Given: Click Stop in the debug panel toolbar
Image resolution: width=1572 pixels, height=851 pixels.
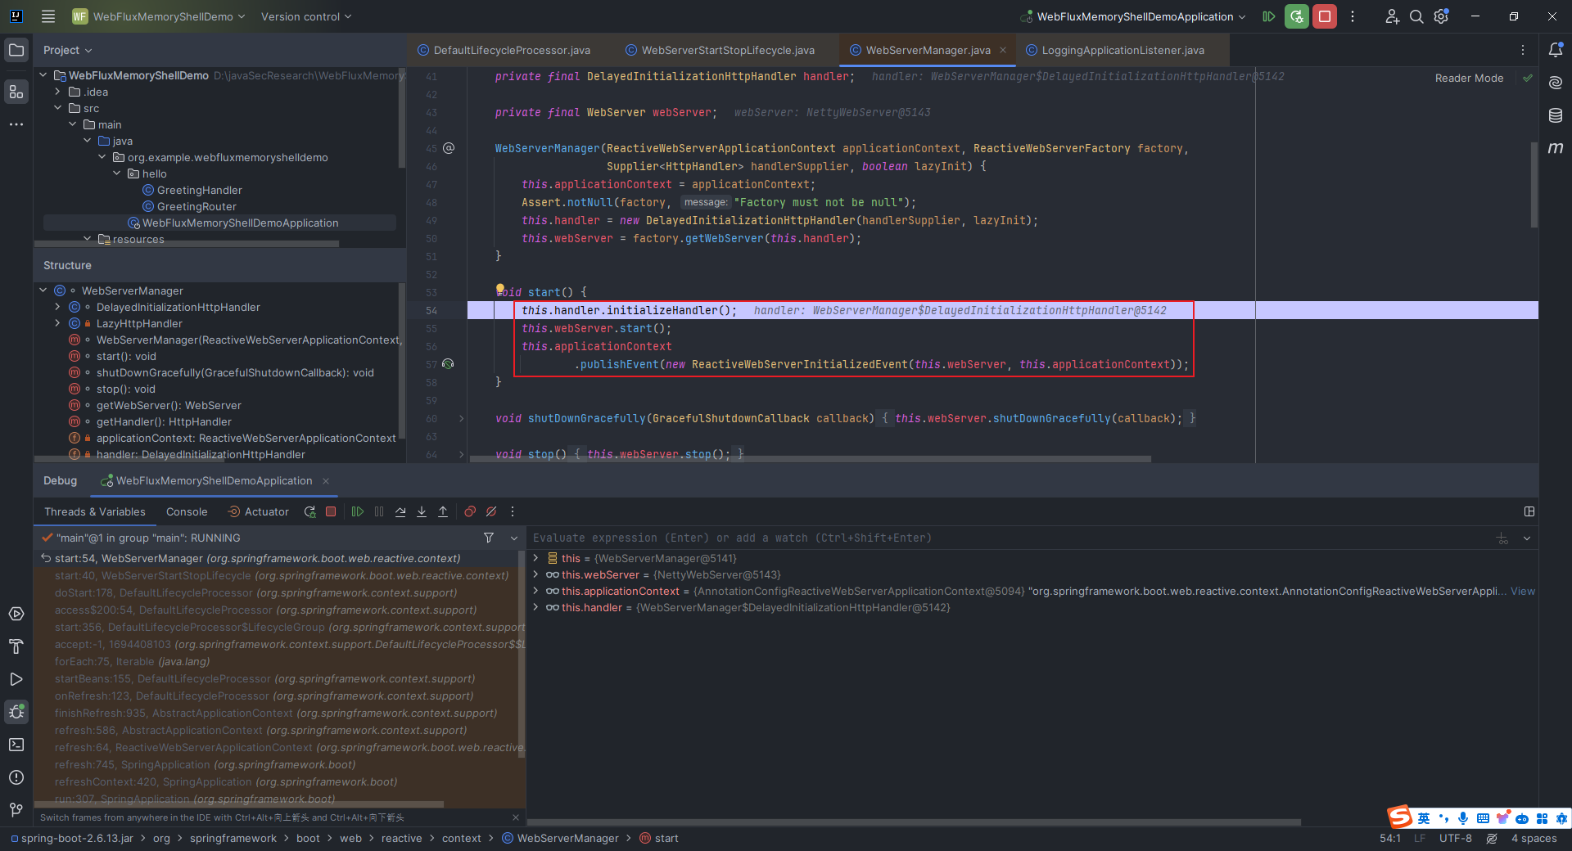Looking at the screenshot, I should tap(331, 511).
